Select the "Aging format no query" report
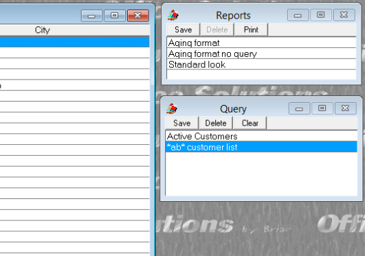Viewport: 365px width, 256px height. click(x=261, y=54)
